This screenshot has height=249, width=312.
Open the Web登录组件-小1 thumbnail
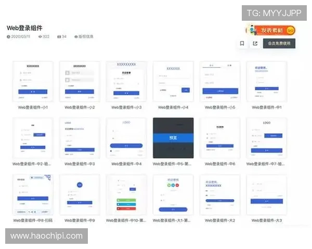tap(33, 81)
